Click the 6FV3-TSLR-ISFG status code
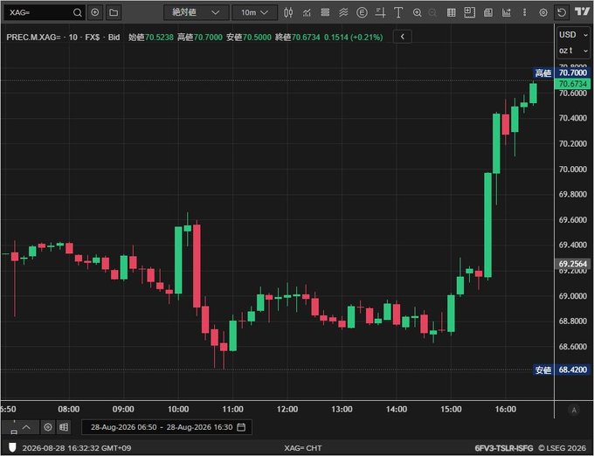594x456 pixels. 504,448
